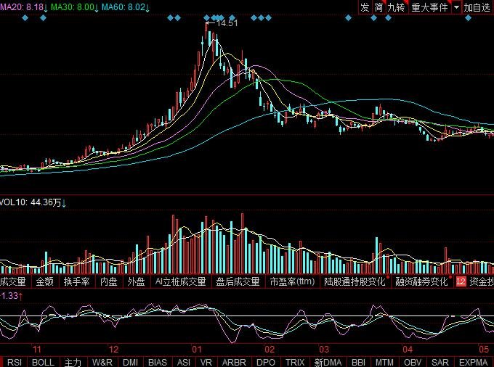Open the 融资融券变化 tab

(421, 281)
